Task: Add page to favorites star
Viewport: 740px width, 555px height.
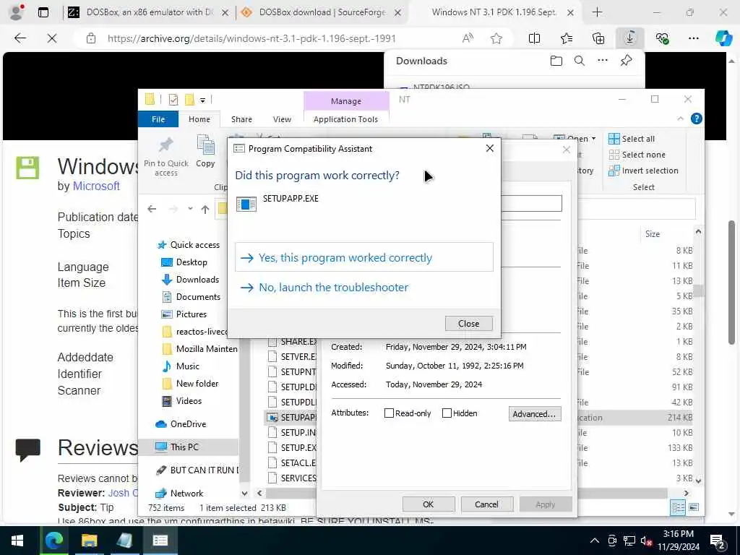Action: [496, 38]
